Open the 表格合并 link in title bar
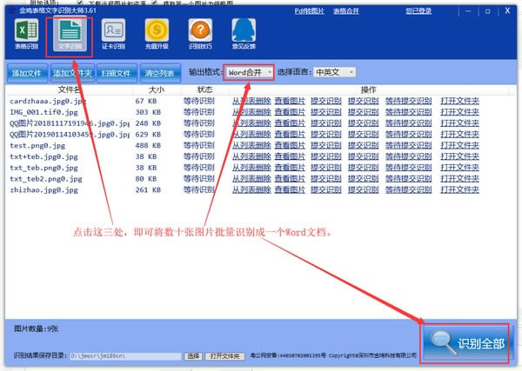Screen dimensions: 522x371 pos(346,11)
